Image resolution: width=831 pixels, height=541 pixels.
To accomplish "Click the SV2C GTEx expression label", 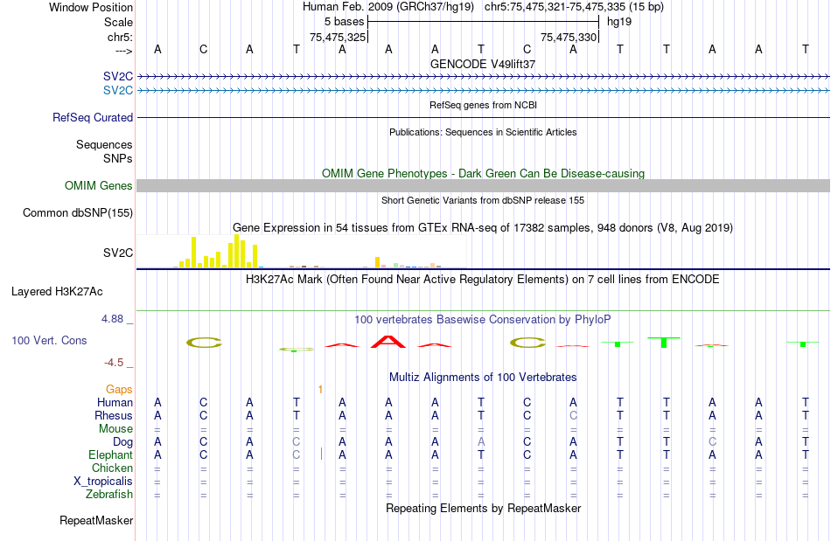I will [118, 253].
